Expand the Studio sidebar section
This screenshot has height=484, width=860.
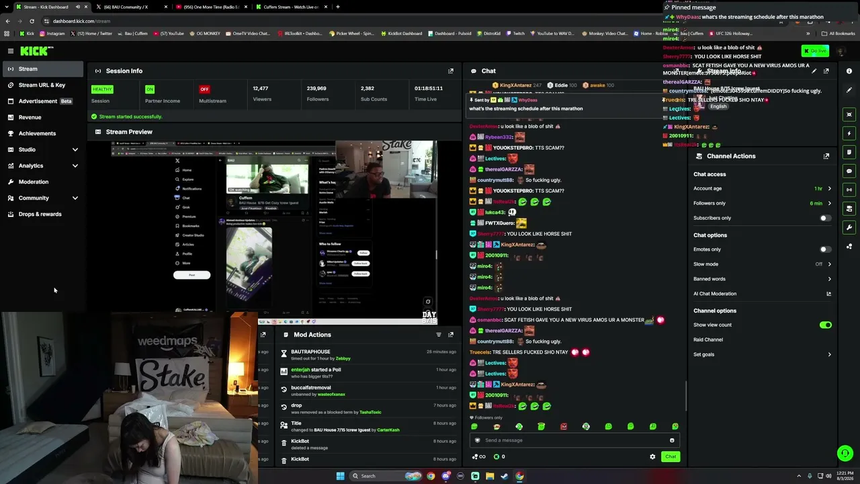(75, 149)
